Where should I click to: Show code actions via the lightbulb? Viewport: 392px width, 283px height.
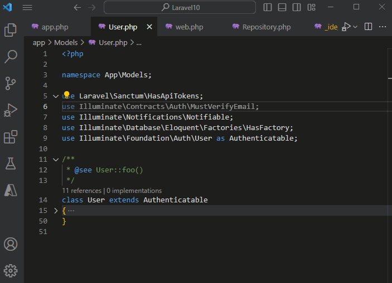click(x=66, y=94)
